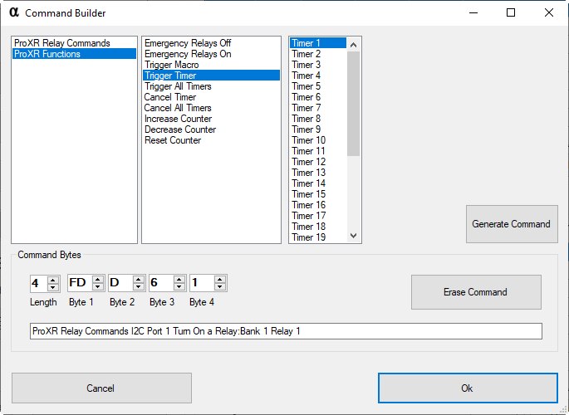569x415 pixels.
Task: Pick Timer 5 in timer list
Action: 318,86
